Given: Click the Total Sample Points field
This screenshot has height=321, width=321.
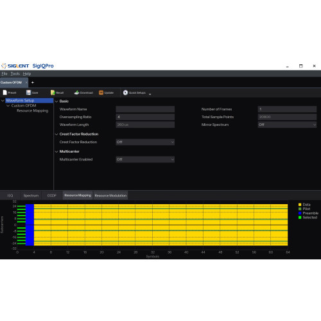Looking at the screenshot, I should 287,117.
